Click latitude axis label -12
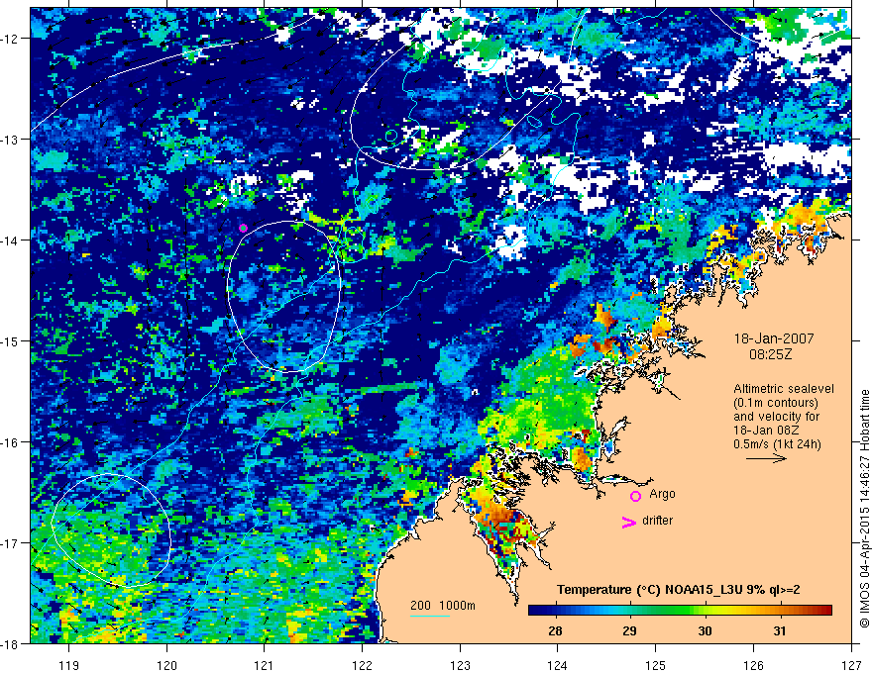 click(10, 39)
